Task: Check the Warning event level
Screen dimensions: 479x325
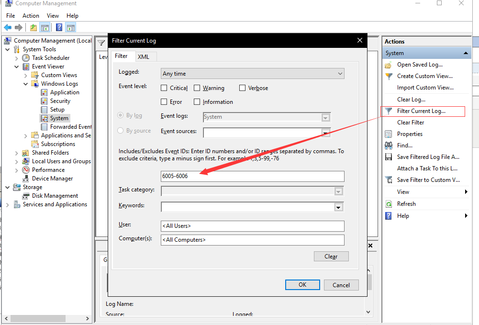Action: coord(197,88)
